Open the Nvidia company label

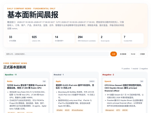click(x=10, y=81)
